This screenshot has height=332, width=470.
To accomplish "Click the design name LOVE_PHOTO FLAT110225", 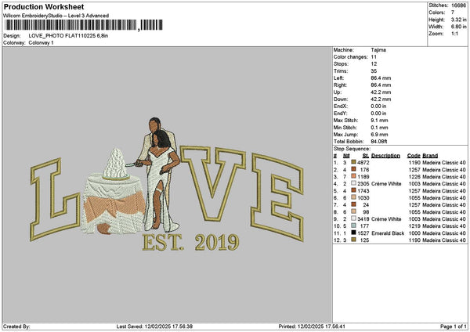I will point(66,36).
